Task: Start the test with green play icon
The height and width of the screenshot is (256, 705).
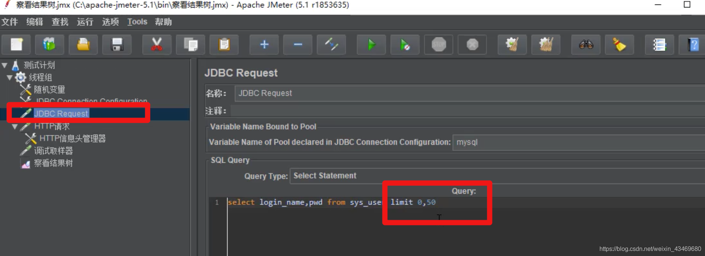Action: point(371,45)
